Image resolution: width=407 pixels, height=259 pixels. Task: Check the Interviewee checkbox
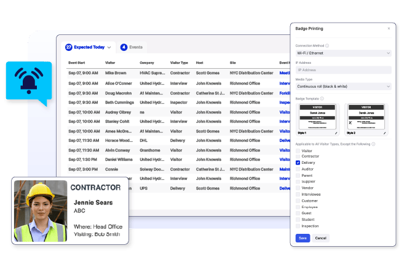[x=298, y=194]
